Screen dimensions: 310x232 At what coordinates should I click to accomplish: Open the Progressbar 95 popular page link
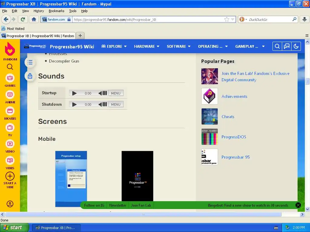[236, 157]
